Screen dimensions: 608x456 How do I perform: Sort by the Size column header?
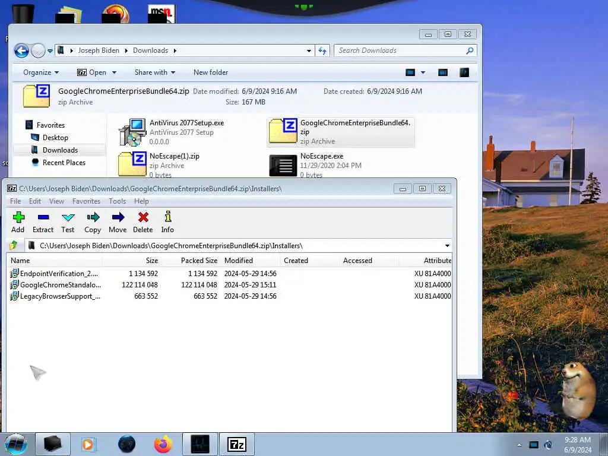click(x=131, y=261)
